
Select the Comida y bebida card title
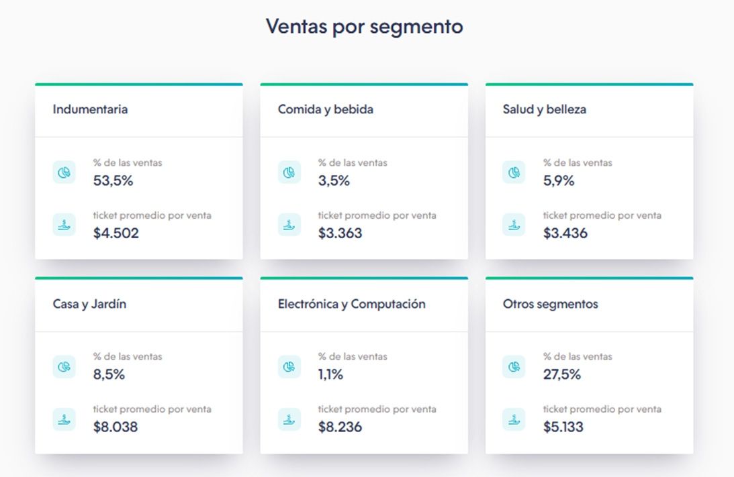tap(326, 109)
